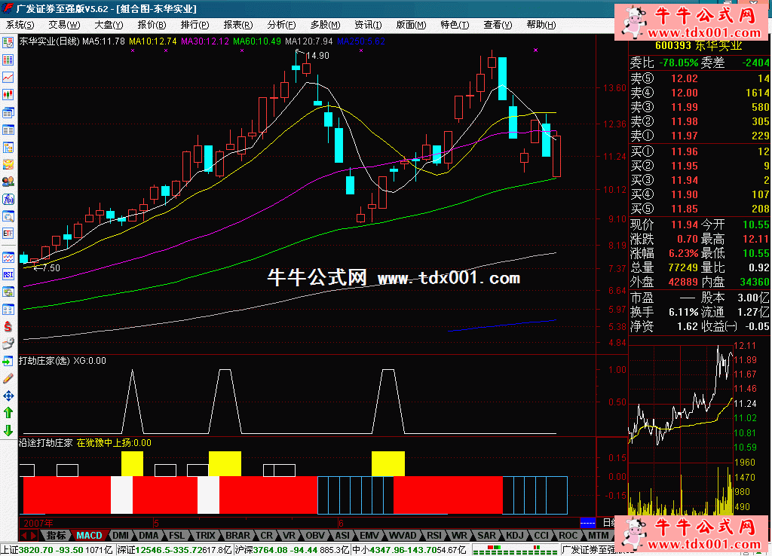Screen dimensions: 772x556
Task: Click the left arrow beside indicator tabs
Action: 23,536
